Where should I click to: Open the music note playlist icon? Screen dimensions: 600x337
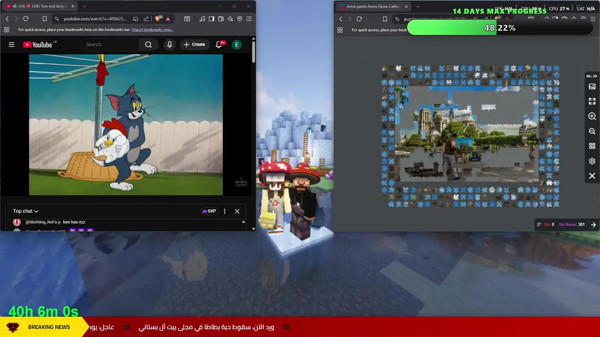pos(202,19)
